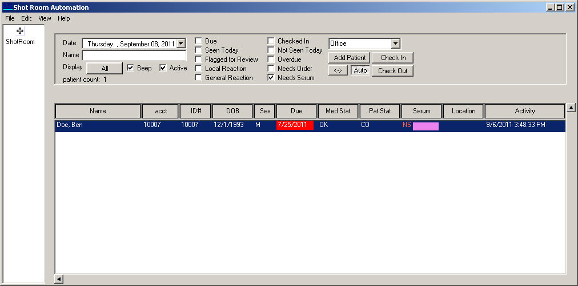The image size is (578, 286).
Task: Click the scroll up arrow beside table
Action: coord(571,108)
